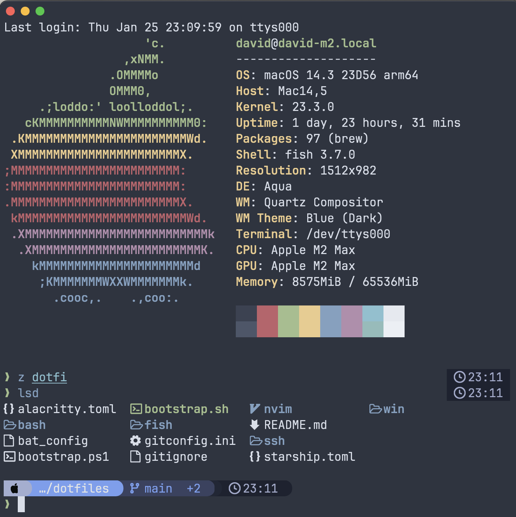Click the purple swatch in the color palette
Screen dimensions: 516x517
pos(352,321)
